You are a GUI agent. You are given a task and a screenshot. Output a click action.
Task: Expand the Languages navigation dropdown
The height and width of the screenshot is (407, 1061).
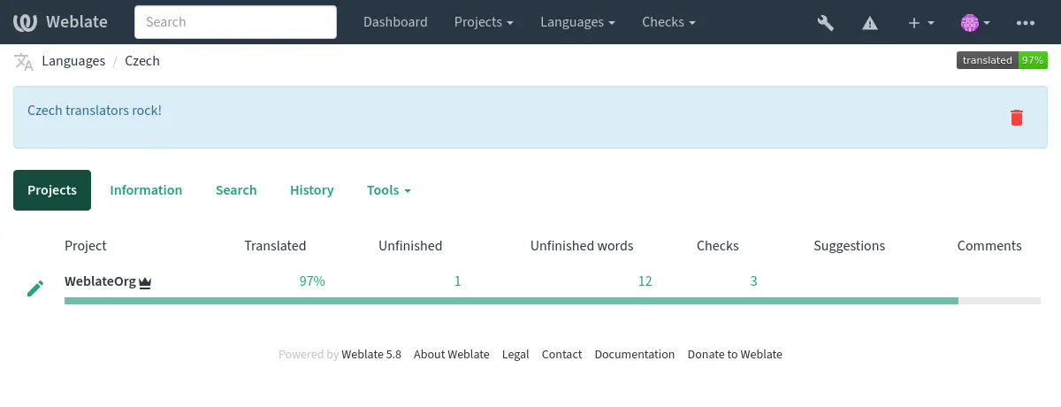(578, 22)
